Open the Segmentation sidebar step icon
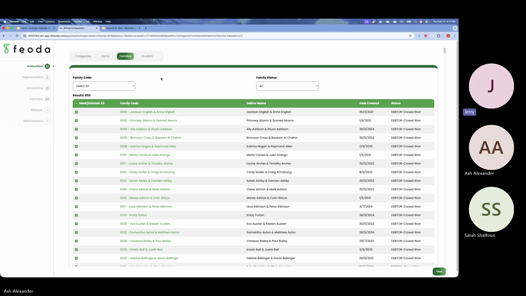 coord(47,77)
